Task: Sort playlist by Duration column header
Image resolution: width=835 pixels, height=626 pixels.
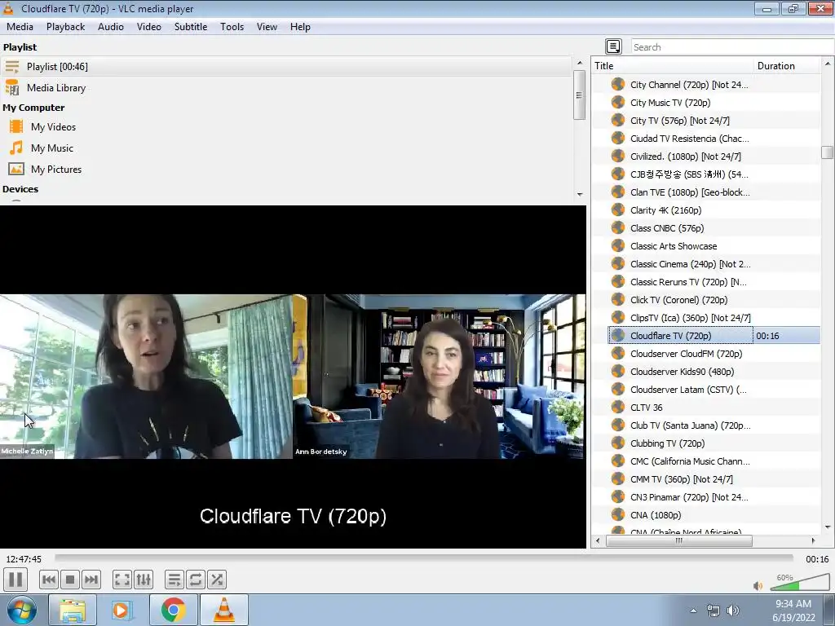Action: click(787, 65)
